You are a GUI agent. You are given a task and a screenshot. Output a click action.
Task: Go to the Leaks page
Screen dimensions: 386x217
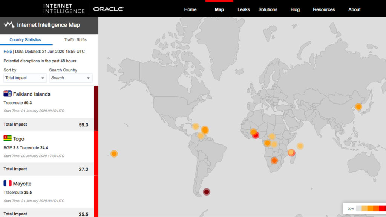[244, 9]
